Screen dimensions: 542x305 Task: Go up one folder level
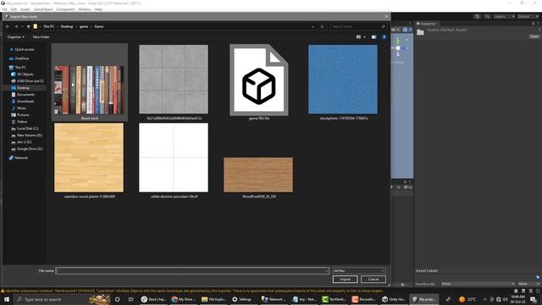28,26
